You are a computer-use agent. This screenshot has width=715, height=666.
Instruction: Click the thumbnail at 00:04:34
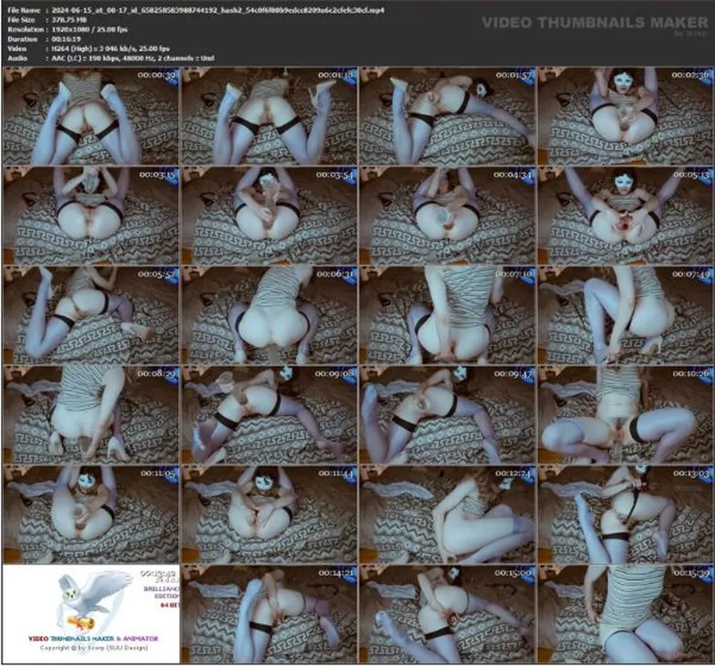(448, 216)
